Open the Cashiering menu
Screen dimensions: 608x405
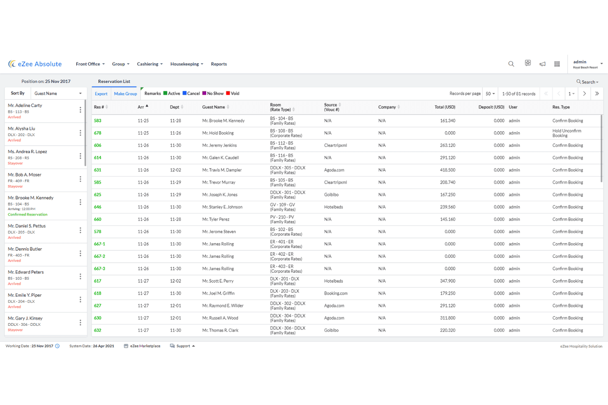[x=150, y=64]
